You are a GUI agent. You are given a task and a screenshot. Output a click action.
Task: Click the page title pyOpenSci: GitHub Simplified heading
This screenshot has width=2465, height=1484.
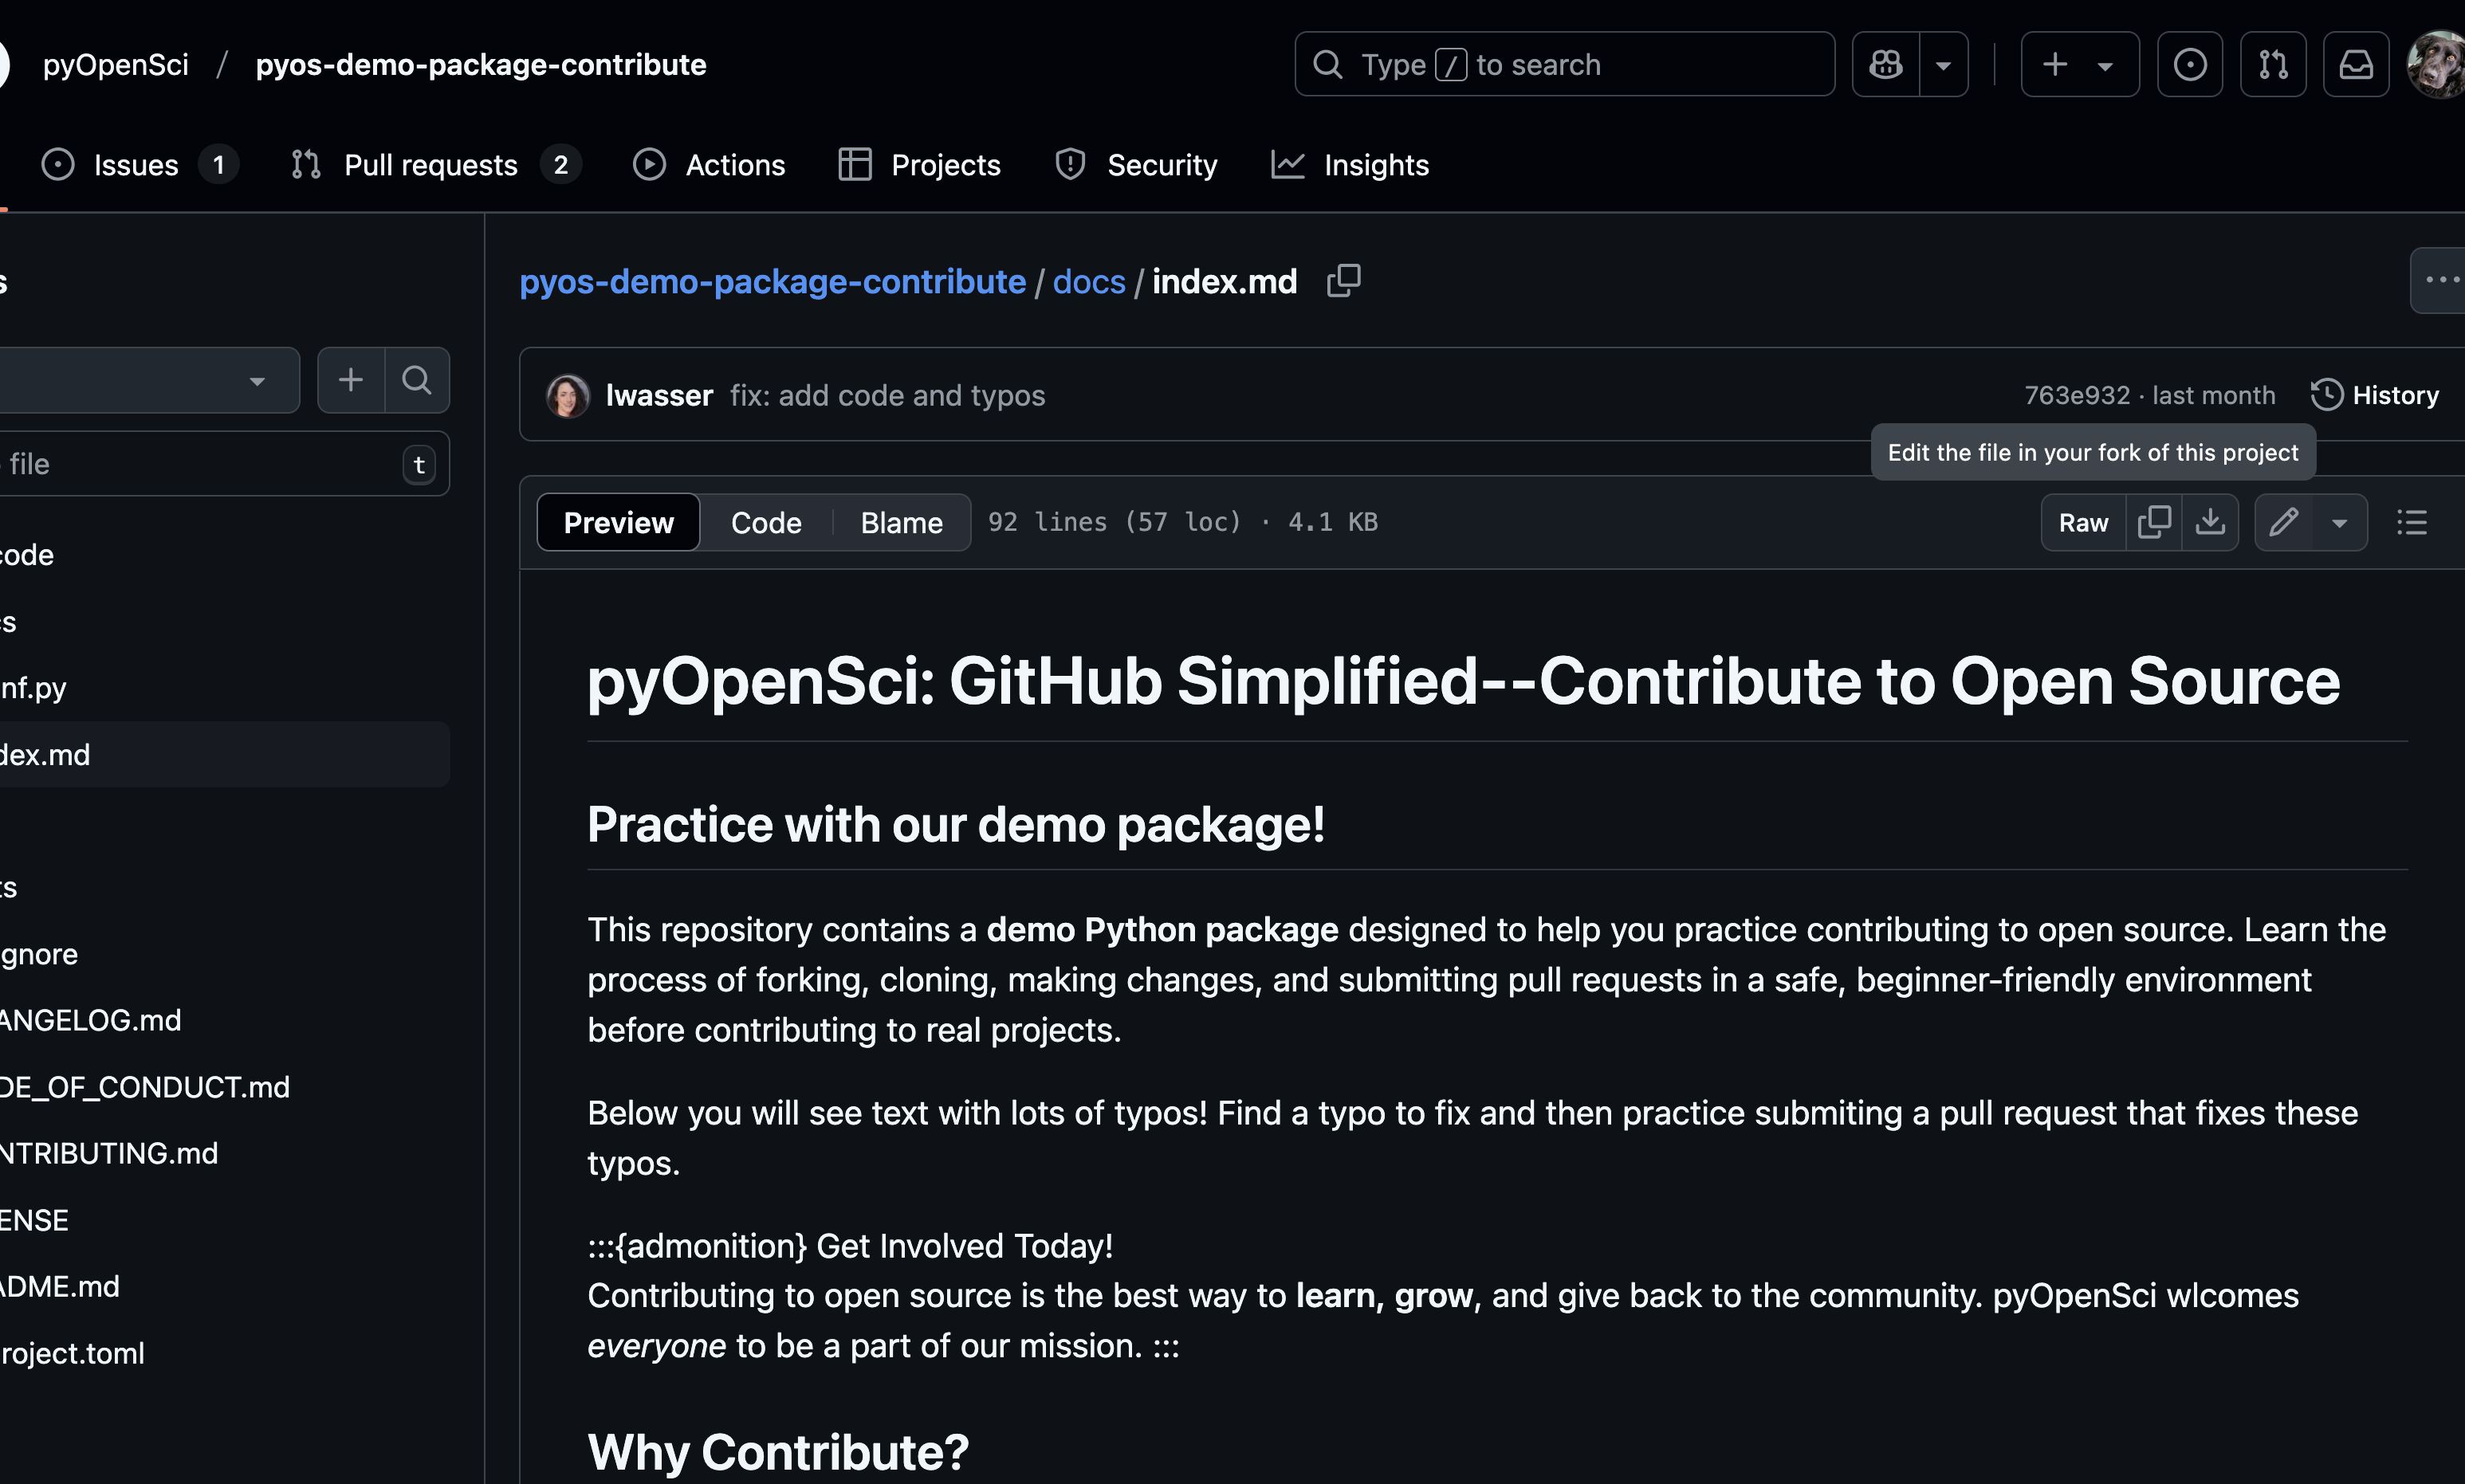click(x=1464, y=681)
